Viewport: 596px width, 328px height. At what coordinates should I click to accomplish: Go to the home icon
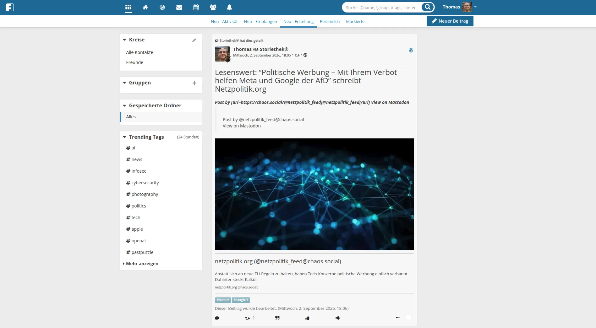(x=145, y=7)
